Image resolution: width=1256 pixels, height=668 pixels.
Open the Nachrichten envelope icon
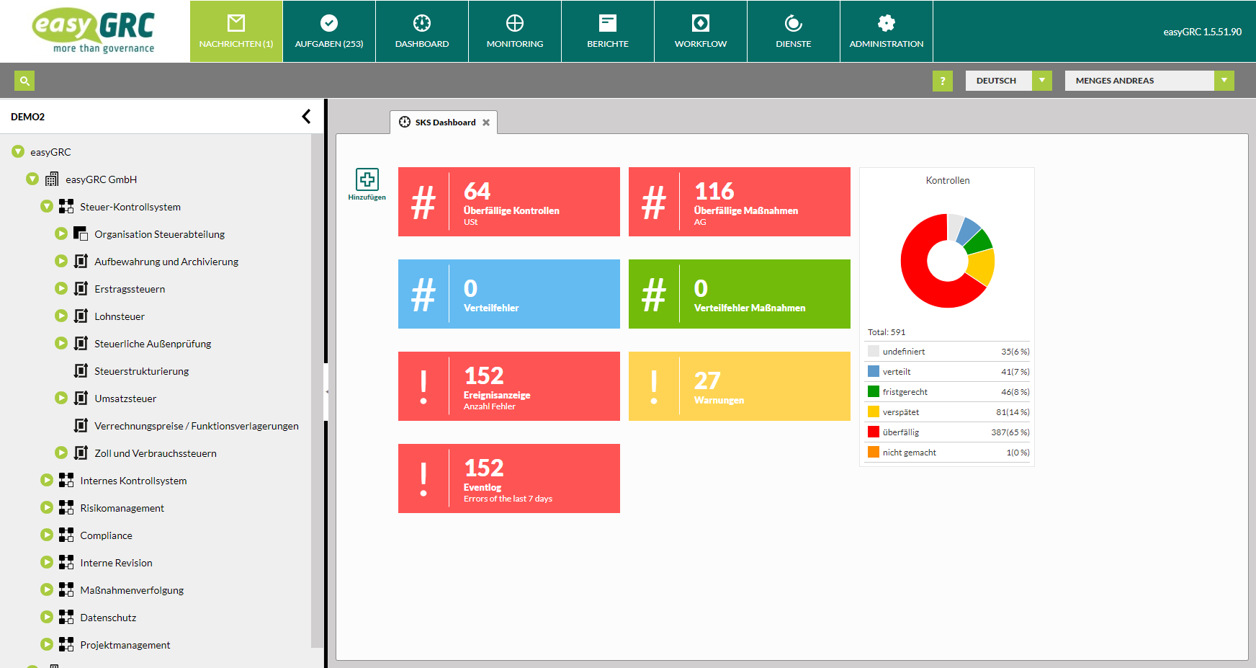[x=236, y=23]
